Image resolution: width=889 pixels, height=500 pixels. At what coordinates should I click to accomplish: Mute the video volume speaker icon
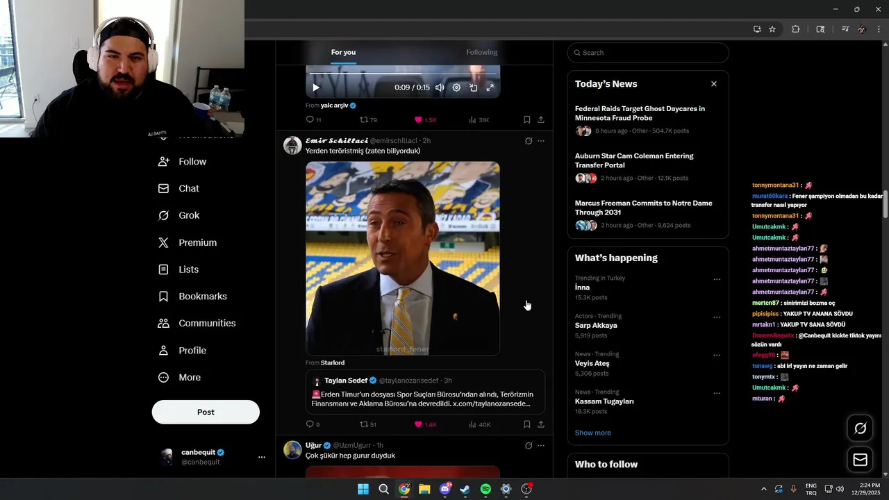[x=440, y=87]
